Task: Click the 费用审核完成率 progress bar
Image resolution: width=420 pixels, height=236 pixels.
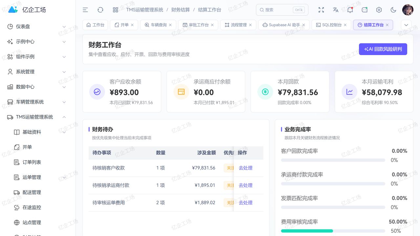Action: tap(333, 231)
